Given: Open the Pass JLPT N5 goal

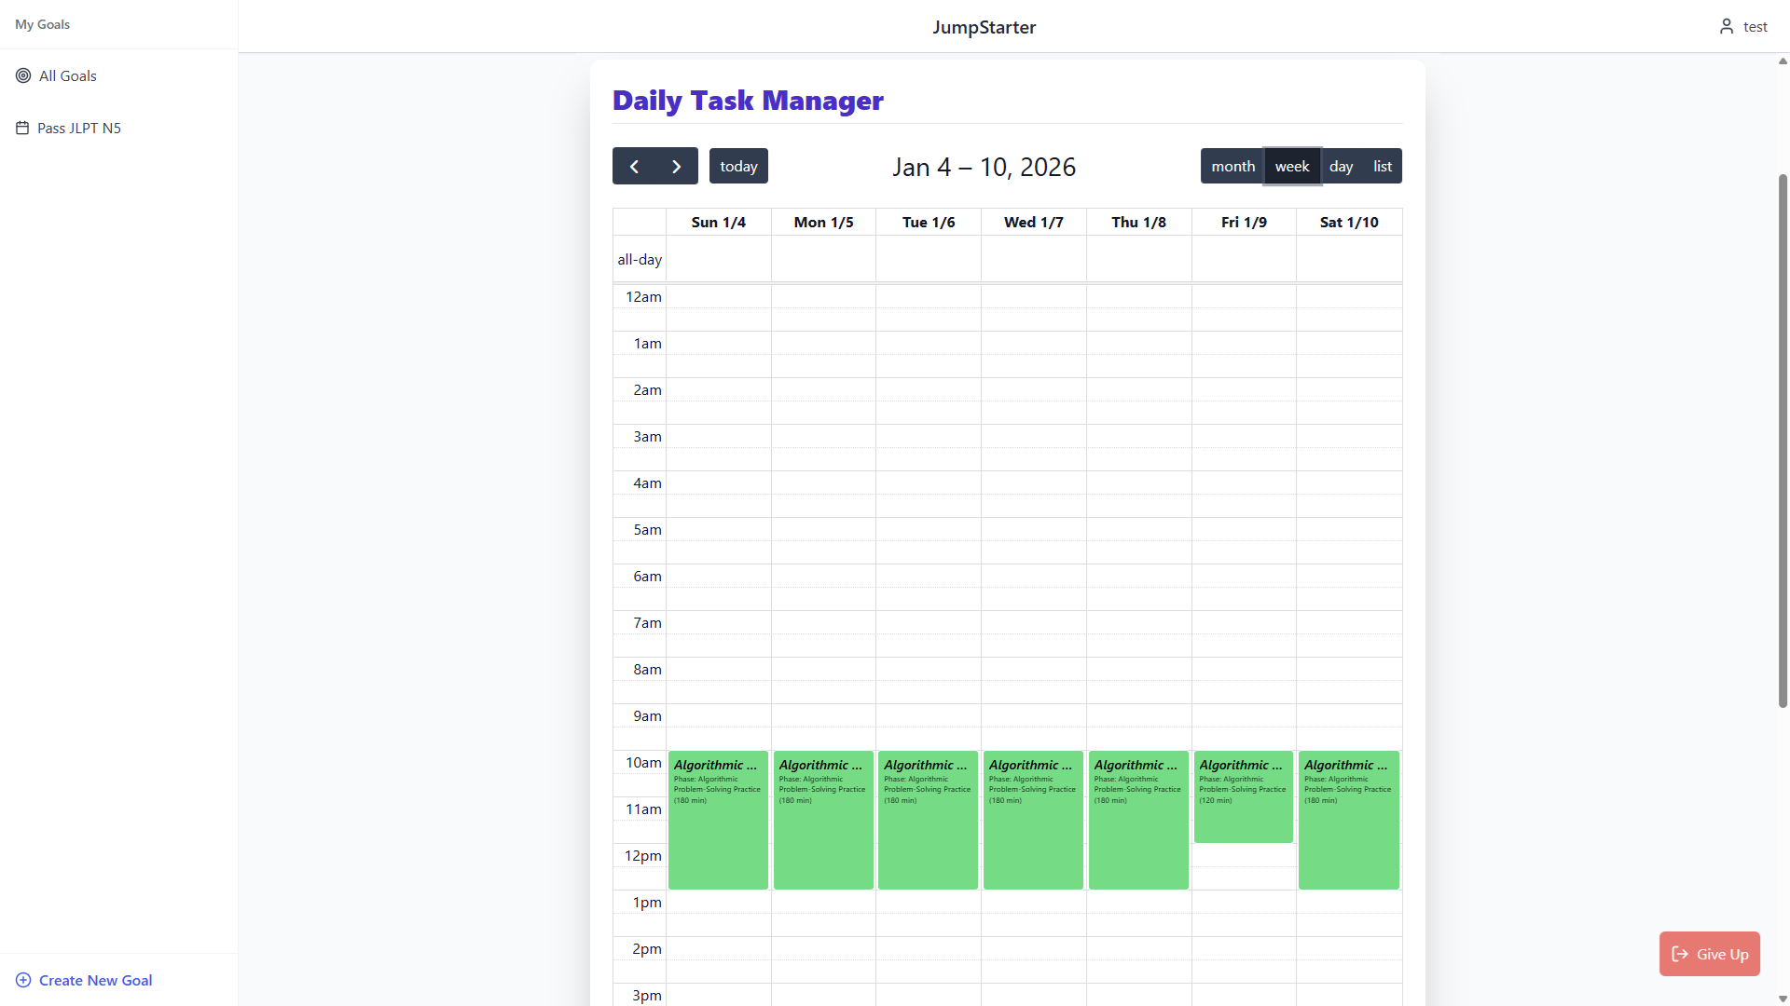Looking at the screenshot, I should (79, 128).
